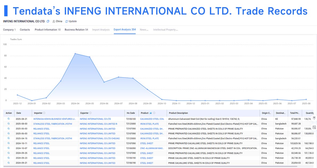The height and width of the screenshot is (168, 317).
Task: Click destination KE cell
Action: tap(277, 119)
